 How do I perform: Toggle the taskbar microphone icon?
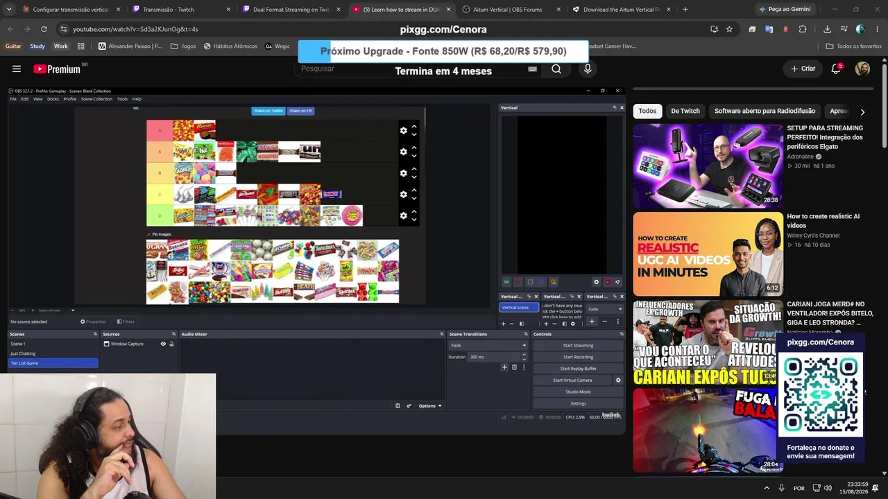coord(781,488)
